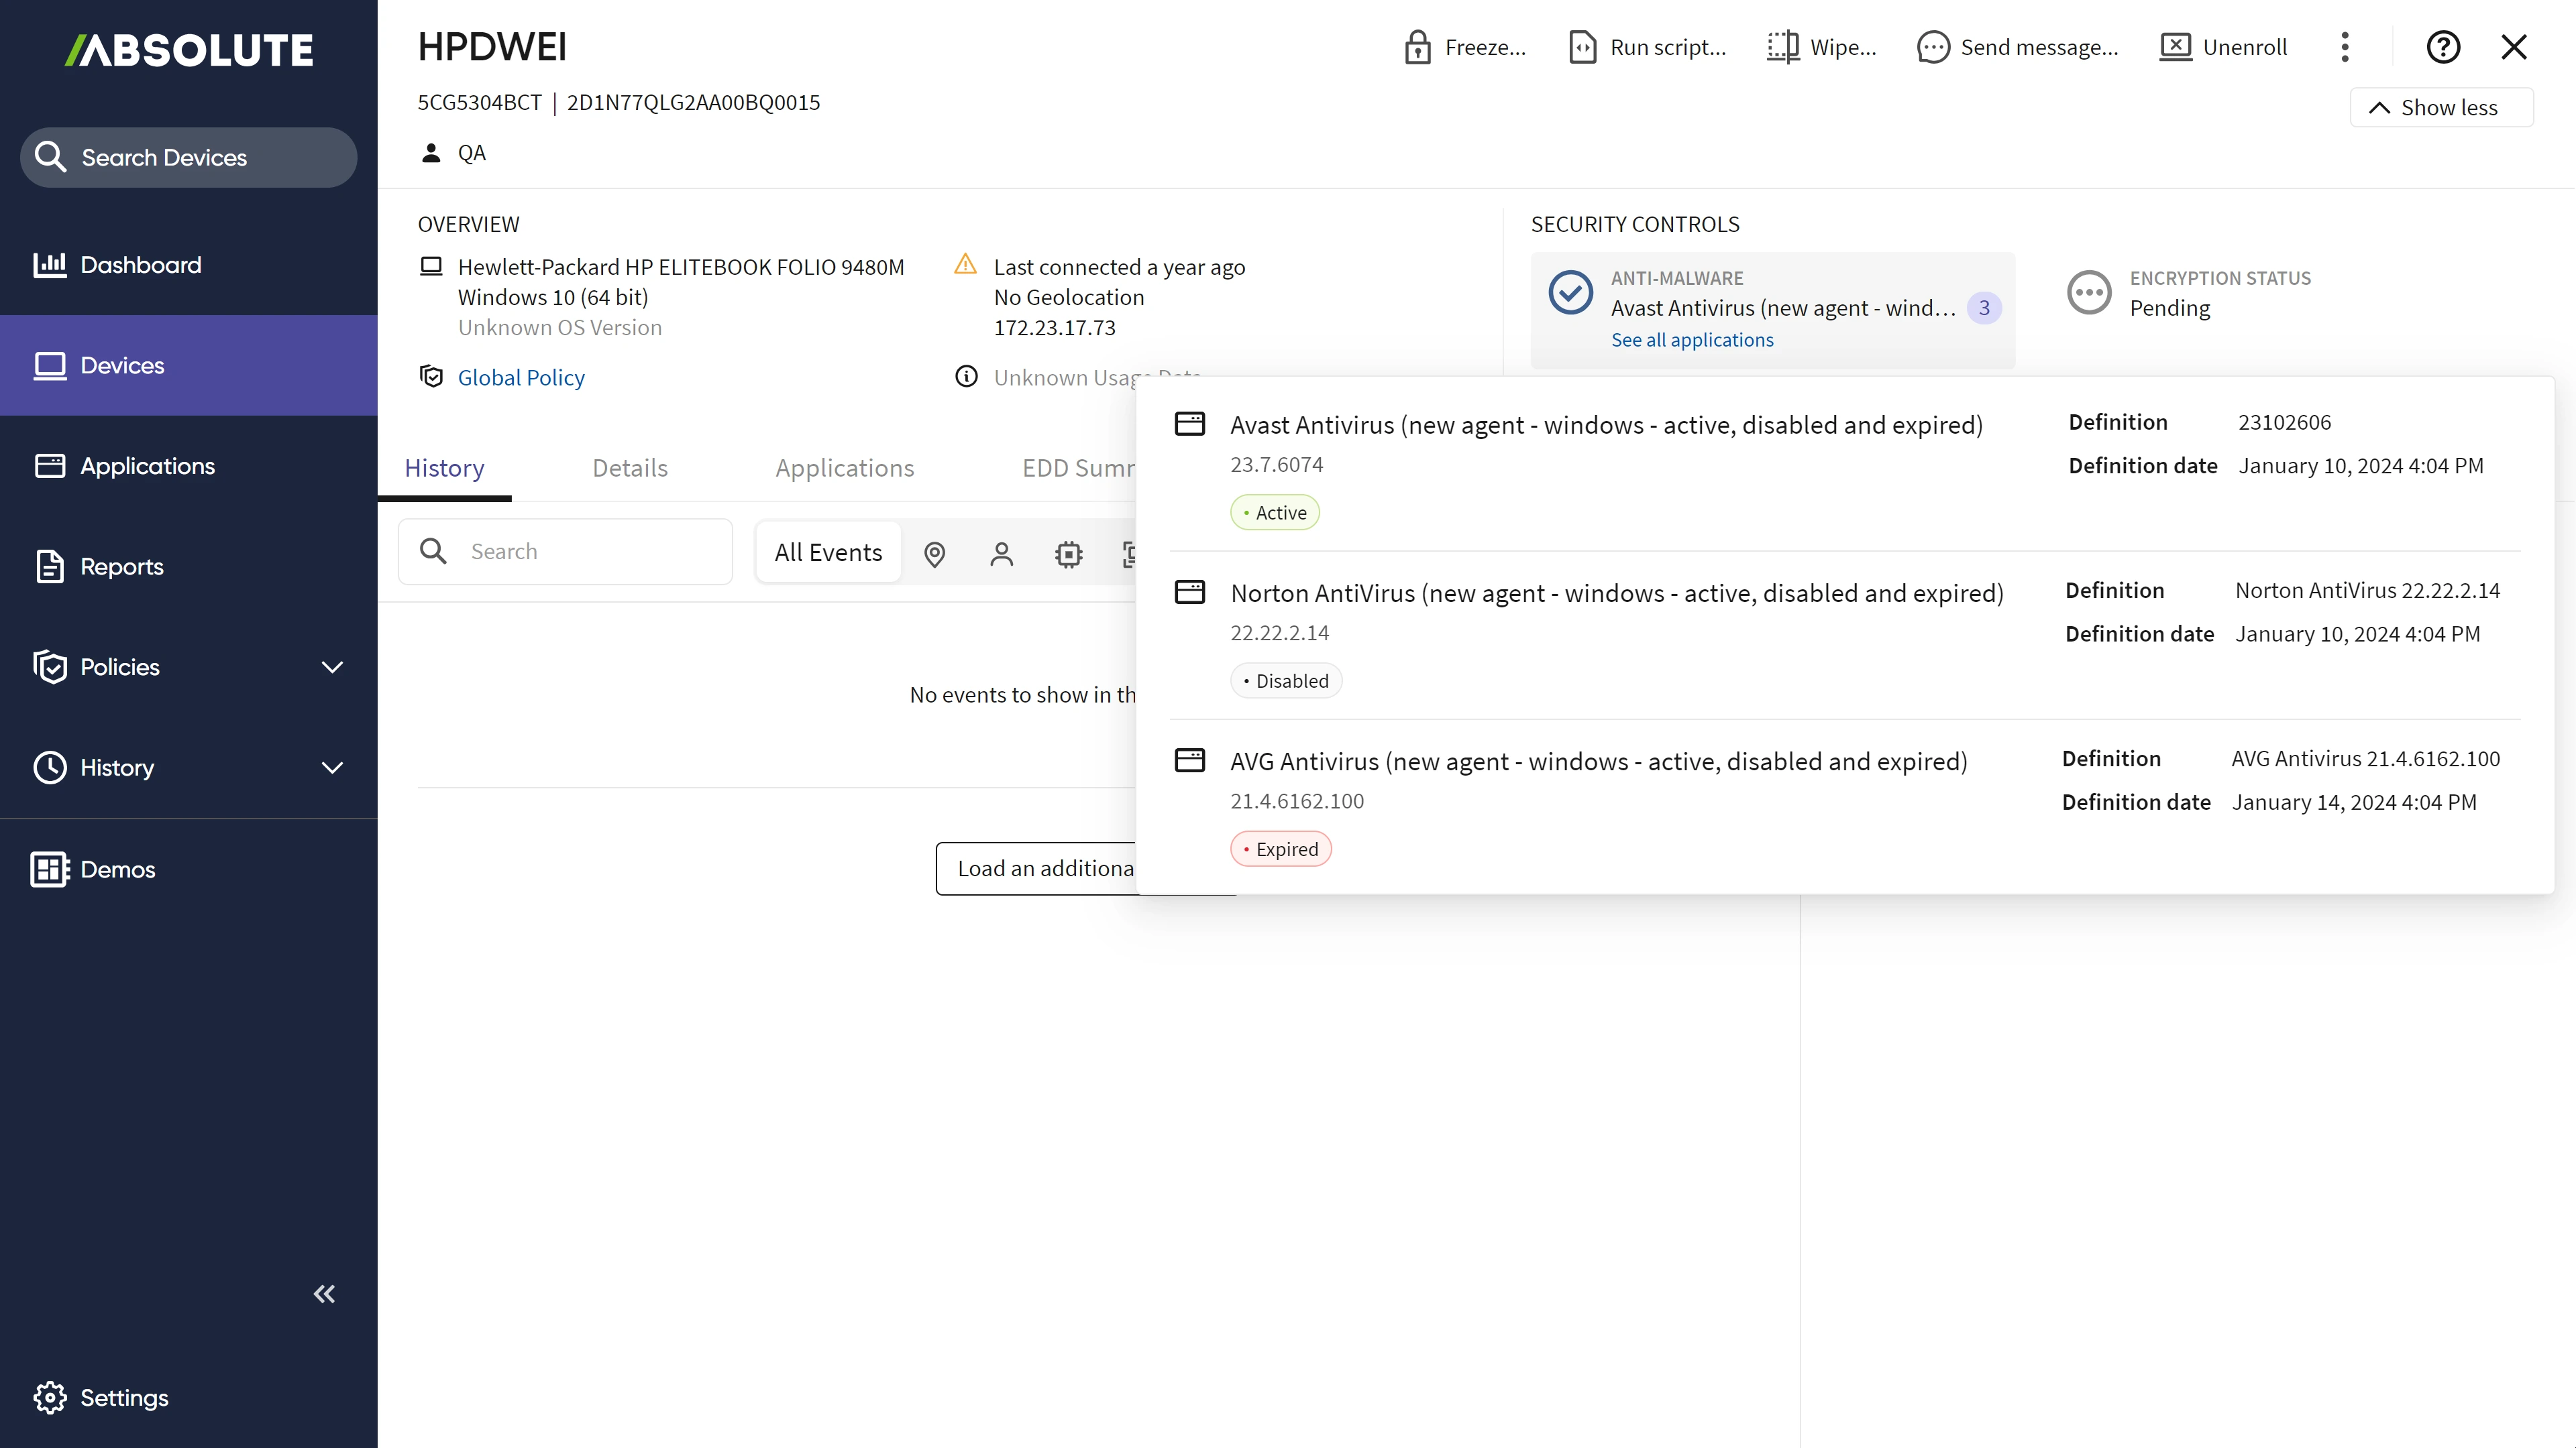Image resolution: width=2576 pixels, height=1448 pixels.
Task: Switch to the History tab
Action: (x=444, y=468)
